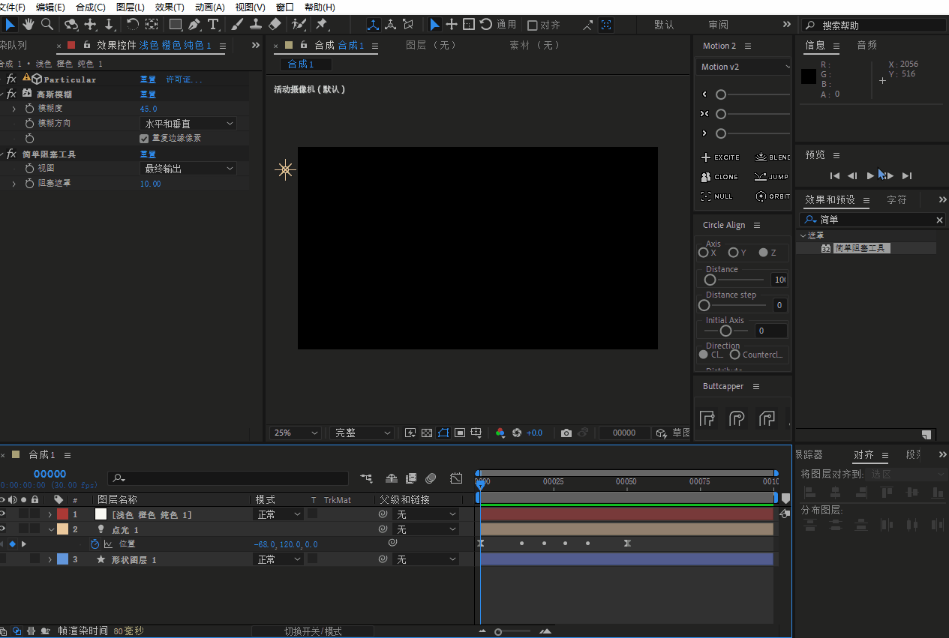This screenshot has width=949, height=638.
Task: Toggle the transparency grid in the viewer
Action: coord(427,433)
